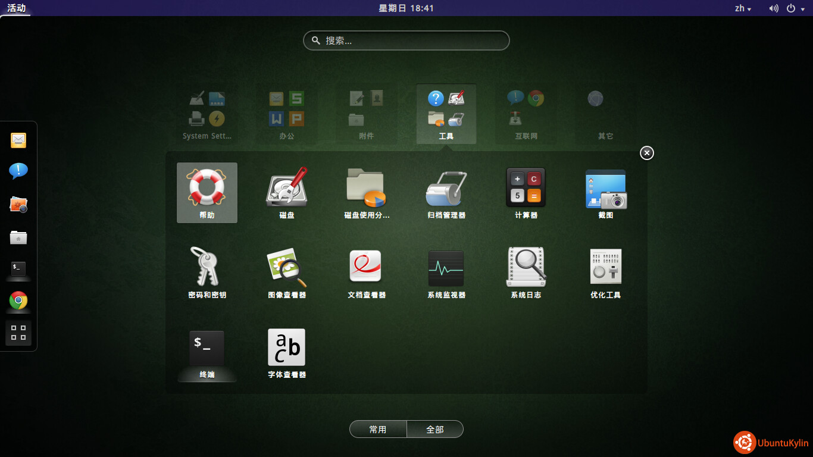Viewport: 813px width, 457px height.
Task: Open Passwords and Keys (密码和密钥)
Action: tap(207, 272)
